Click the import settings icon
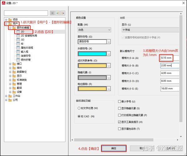This screenshot has height=156, width=187. [58, 13]
